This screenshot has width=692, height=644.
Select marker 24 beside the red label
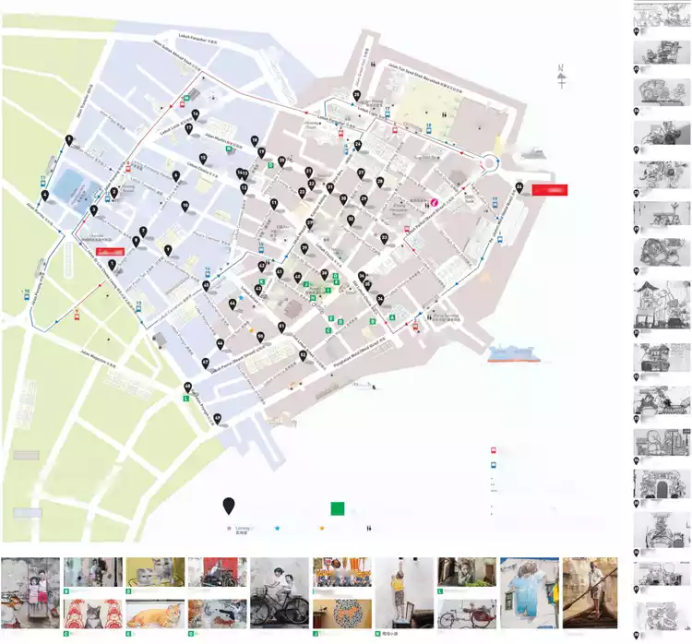pos(520,188)
